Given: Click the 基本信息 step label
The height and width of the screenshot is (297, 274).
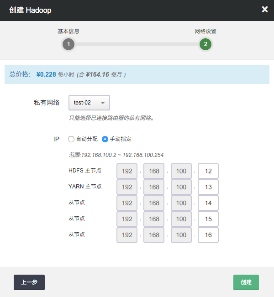Looking at the screenshot, I should click(68, 31).
